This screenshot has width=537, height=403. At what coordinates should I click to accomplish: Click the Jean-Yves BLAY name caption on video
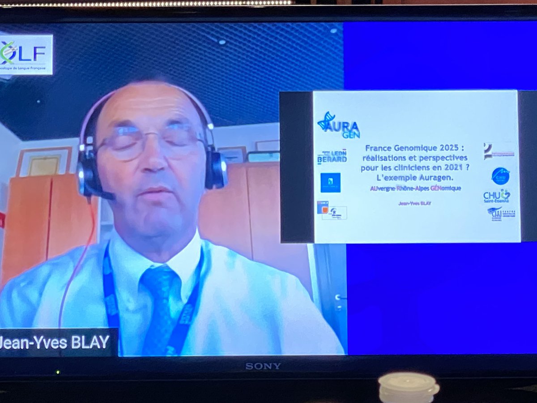tap(55, 343)
